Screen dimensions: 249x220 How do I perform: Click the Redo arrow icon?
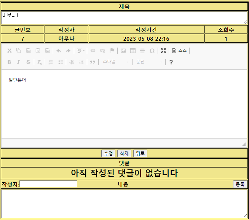pos(68,51)
